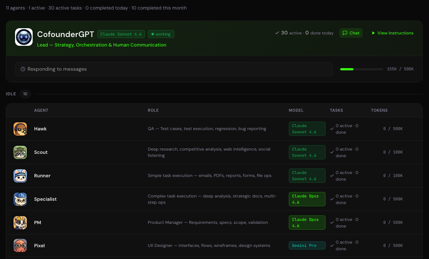This screenshot has width=429, height=259.
Task: Click PM's hard-hat avatar icon
Action: tap(20, 223)
